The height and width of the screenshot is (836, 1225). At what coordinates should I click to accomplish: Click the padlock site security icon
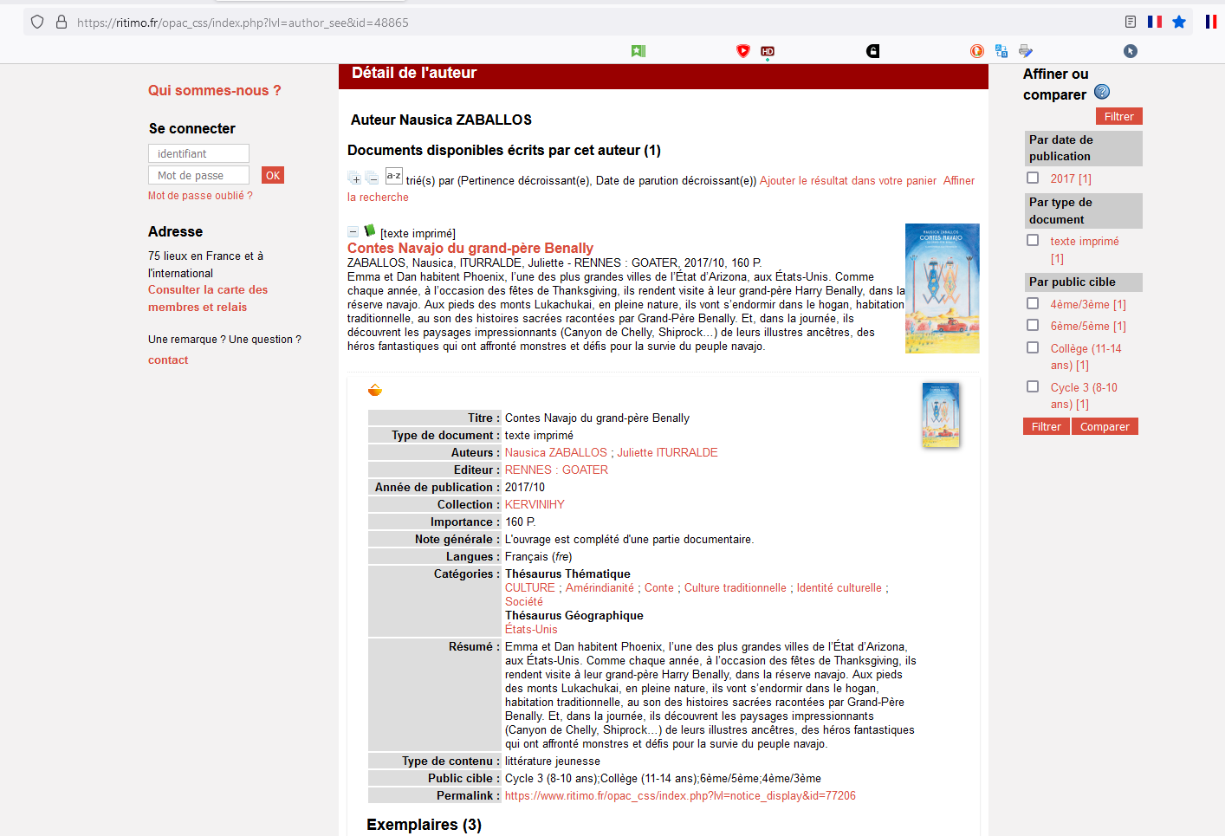(62, 22)
